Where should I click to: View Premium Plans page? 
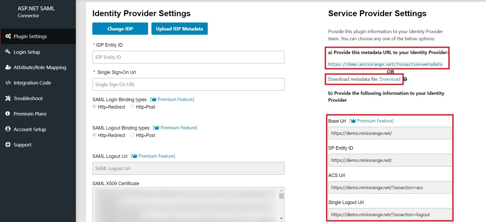[38, 114]
